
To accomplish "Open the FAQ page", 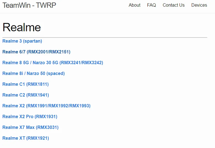I will (x=151, y=5).
